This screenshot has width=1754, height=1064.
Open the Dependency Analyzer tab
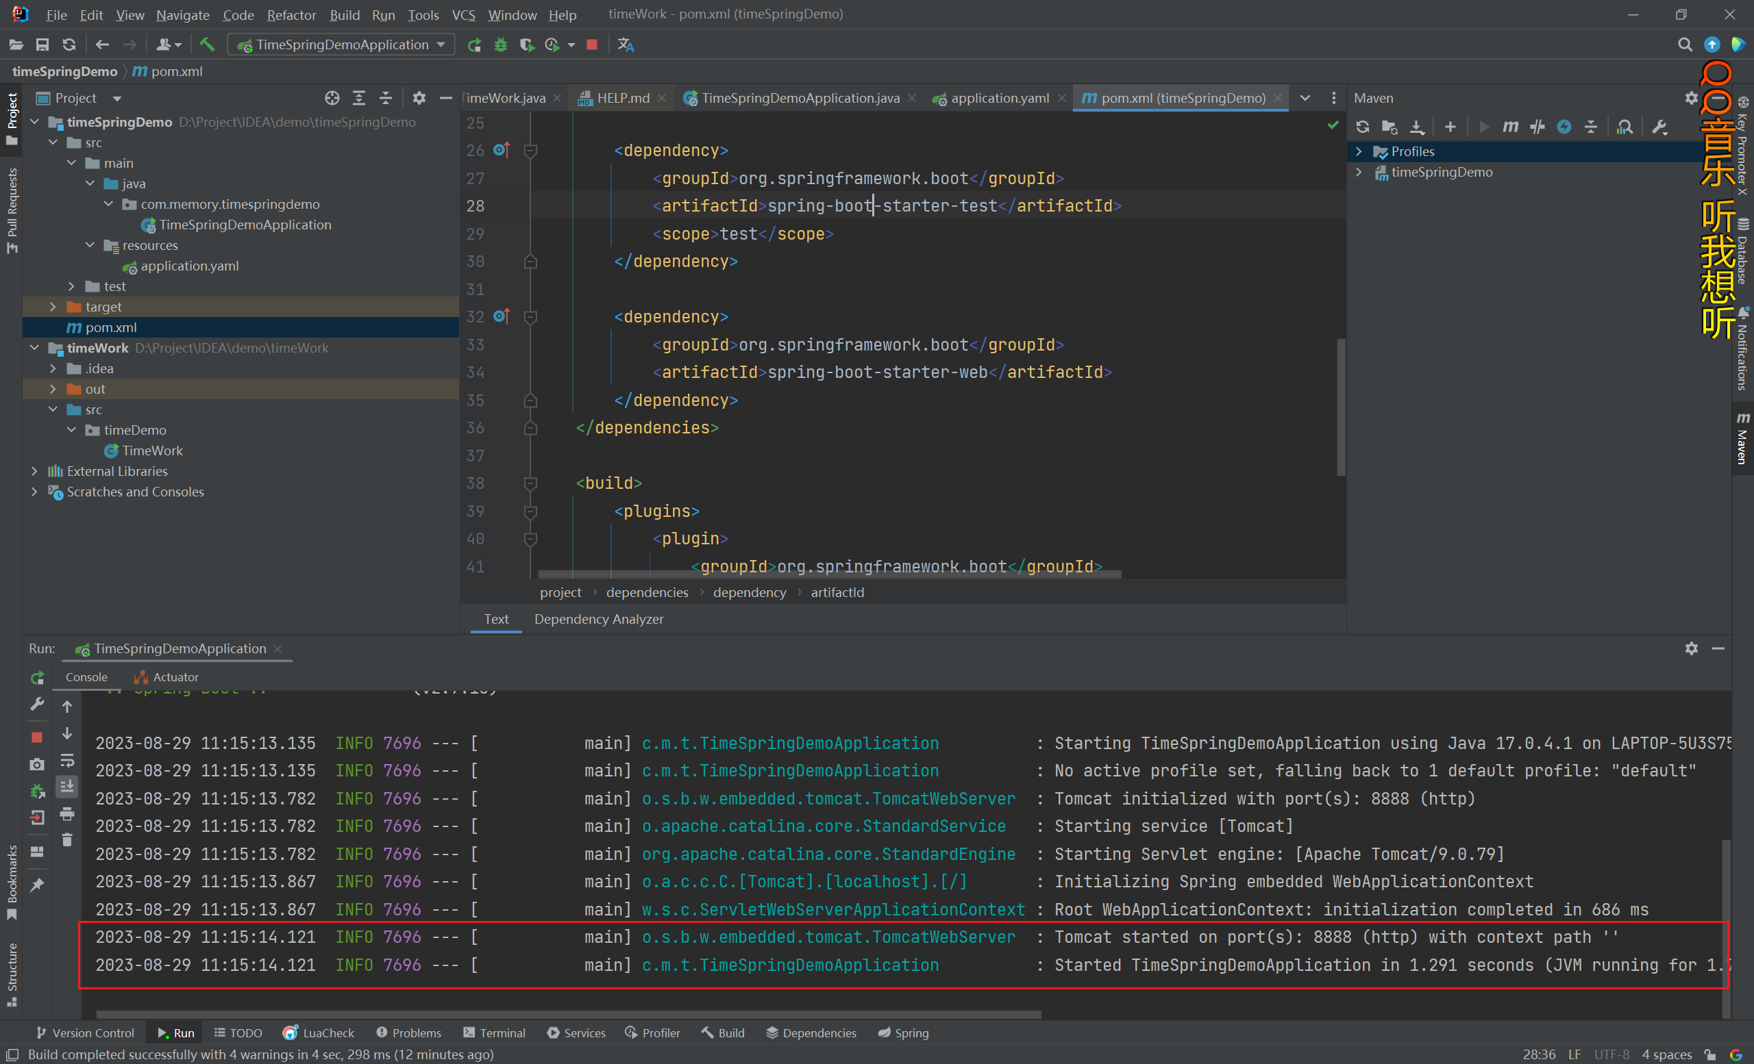pyautogui.click(x=599, y=619)
